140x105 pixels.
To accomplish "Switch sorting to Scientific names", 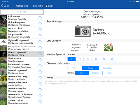I will tap(38, 6).
